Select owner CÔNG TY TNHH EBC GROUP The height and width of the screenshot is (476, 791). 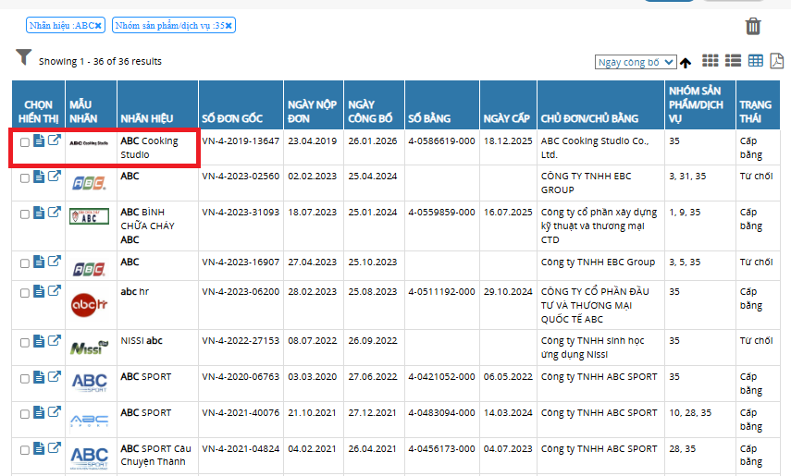pyautogui.click(x=587, y=183)
